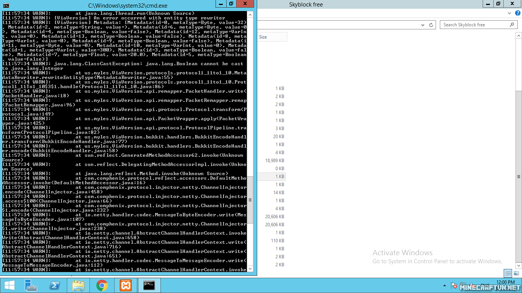Select the cmd.exe taskbar button
The image size is (522, 293).
coord(149,285)
